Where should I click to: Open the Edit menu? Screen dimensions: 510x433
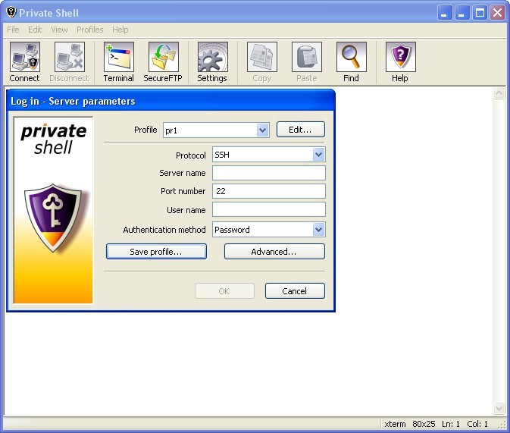tap(35, 30)
